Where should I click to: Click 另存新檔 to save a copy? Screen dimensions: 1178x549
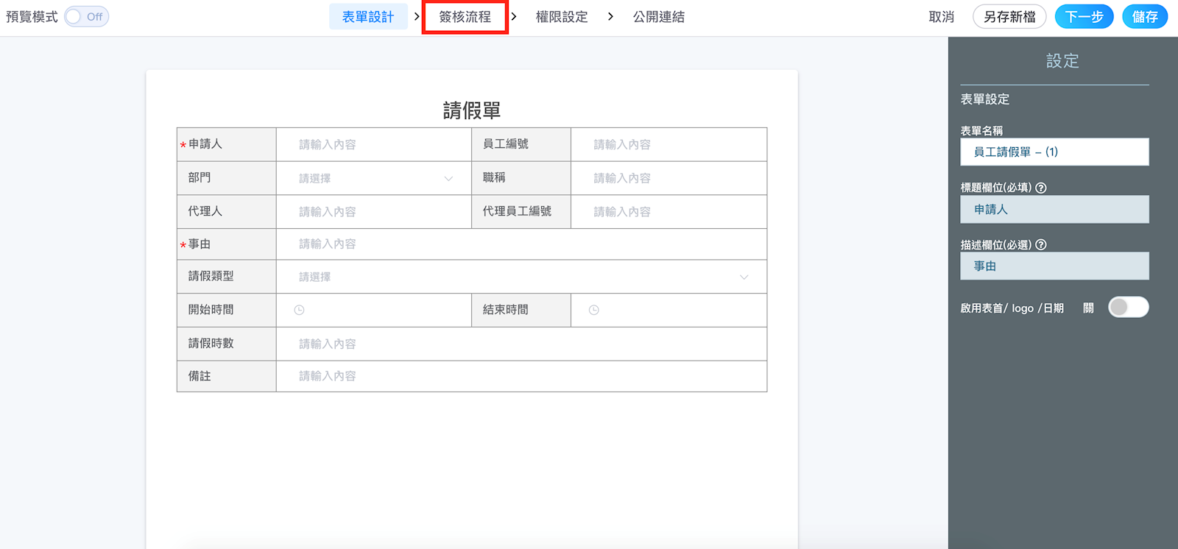coord(1009,17)
